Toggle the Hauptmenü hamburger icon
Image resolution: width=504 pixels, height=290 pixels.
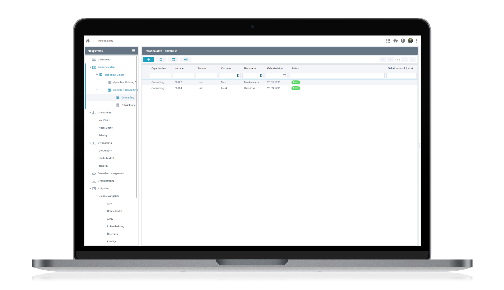[x=133, y=51]
